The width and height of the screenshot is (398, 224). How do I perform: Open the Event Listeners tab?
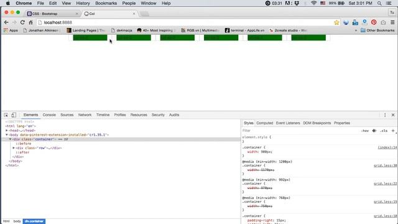[x=288, y=123]
